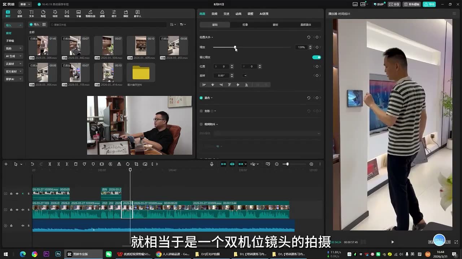Switch to the 动画 animation tab

coord(238,14)
